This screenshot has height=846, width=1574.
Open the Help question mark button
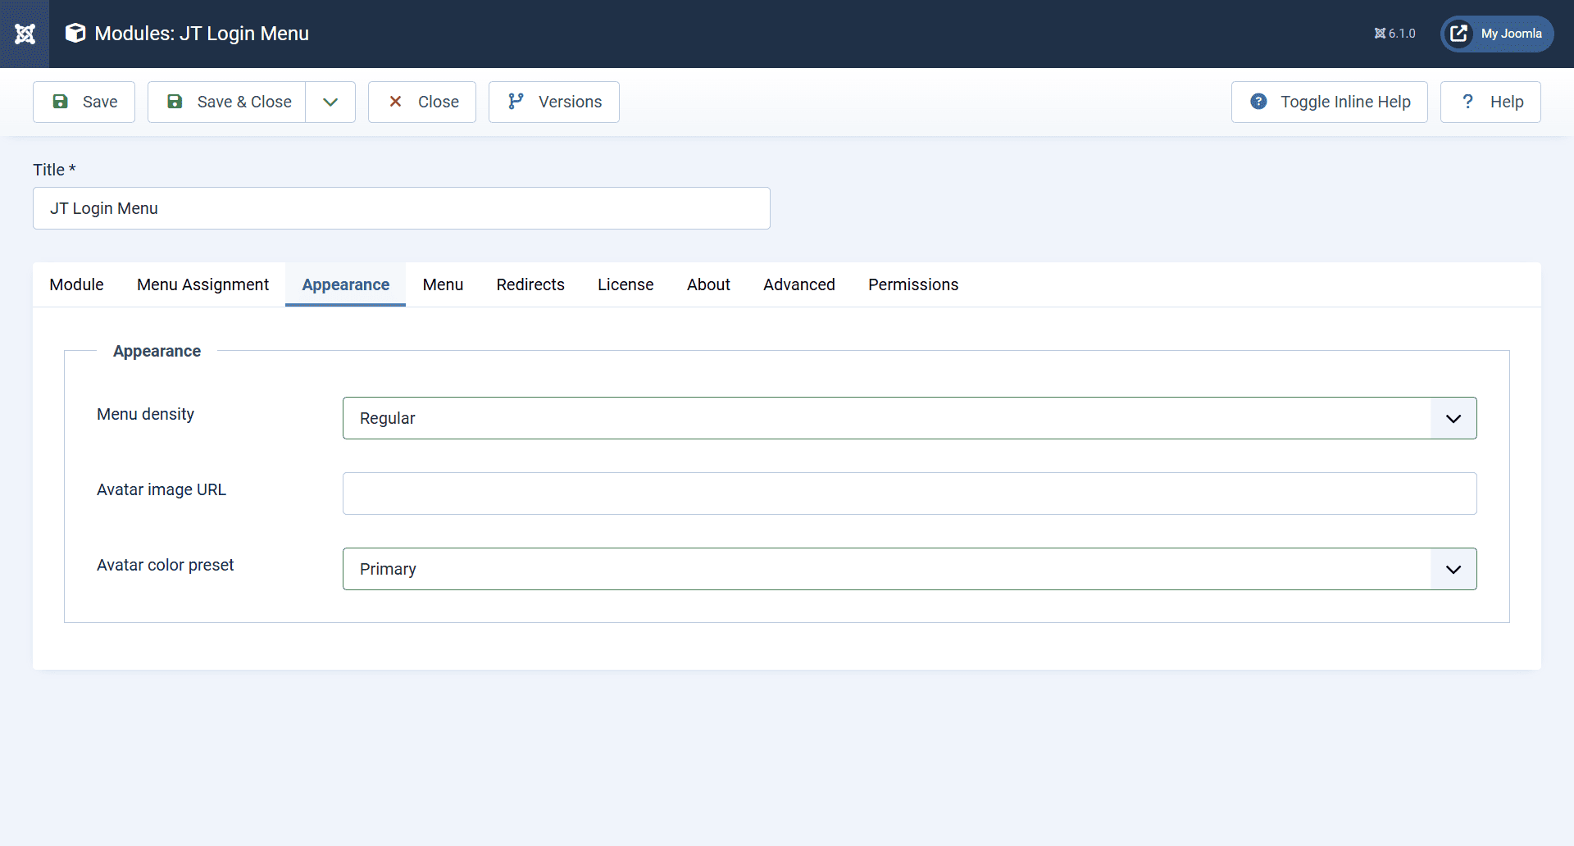tap(1490, 102)
